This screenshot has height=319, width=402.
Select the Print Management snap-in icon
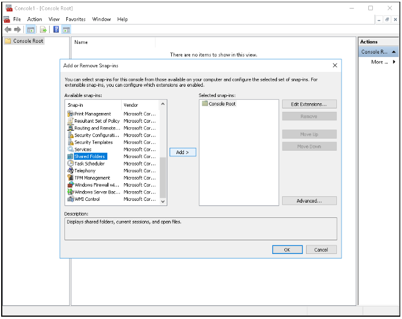(70, 114)
